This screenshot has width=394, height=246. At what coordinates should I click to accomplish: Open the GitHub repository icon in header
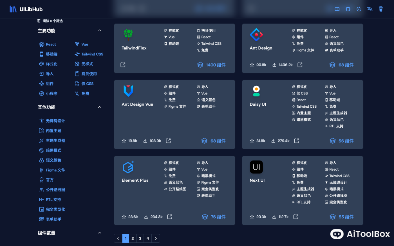348,9
